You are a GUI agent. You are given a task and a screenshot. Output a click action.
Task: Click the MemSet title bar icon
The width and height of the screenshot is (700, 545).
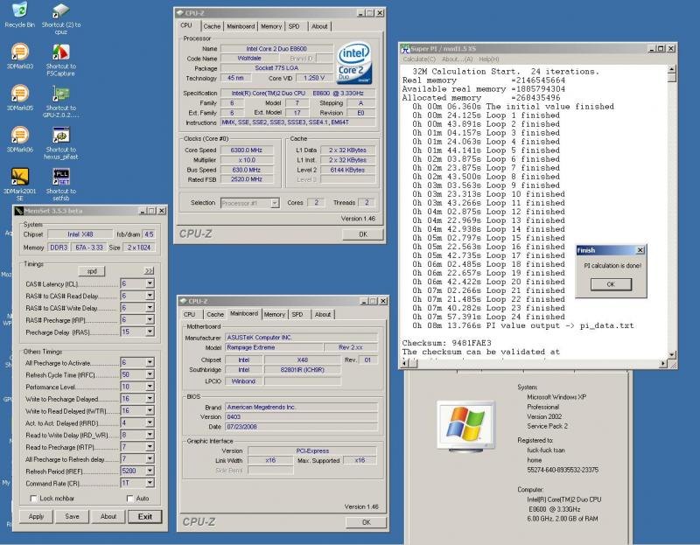tap(18, 211)
